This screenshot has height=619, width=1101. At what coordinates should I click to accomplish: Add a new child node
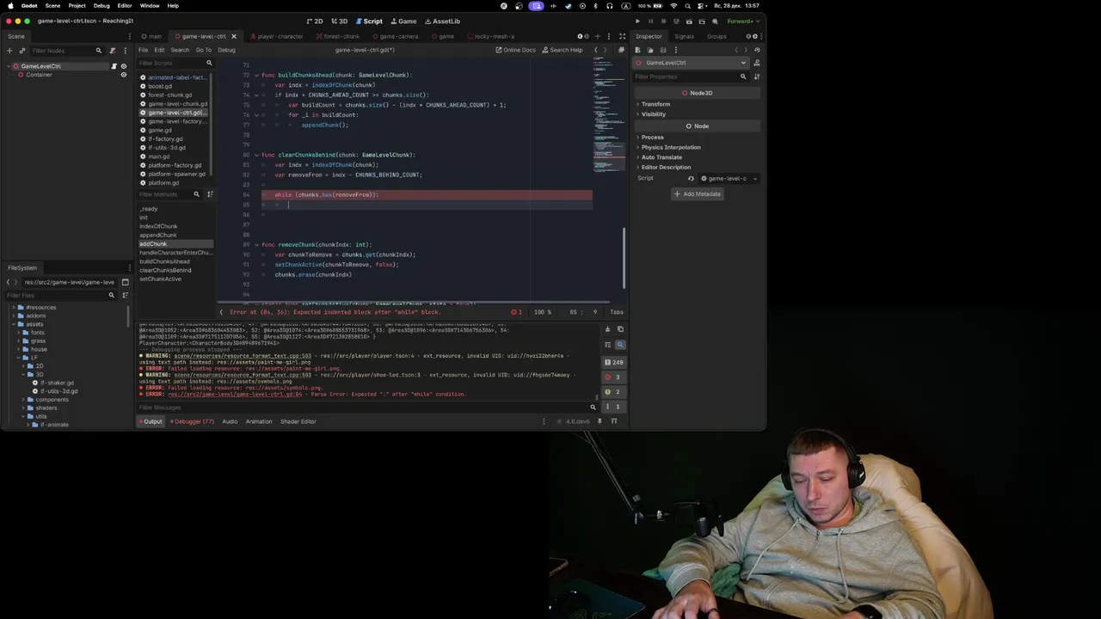point(9,51)
